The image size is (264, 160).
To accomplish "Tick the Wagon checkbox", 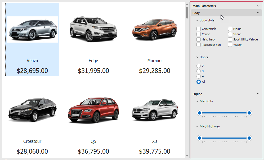I will 230,45.
